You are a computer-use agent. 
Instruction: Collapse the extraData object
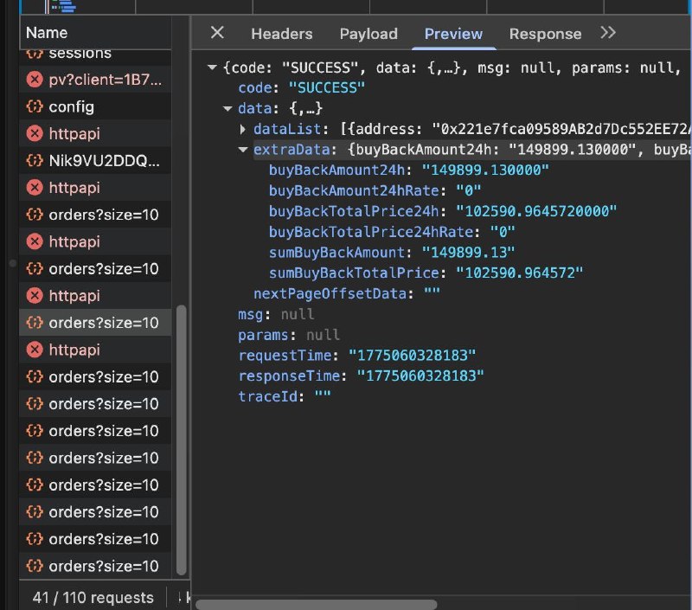click(244, 151)
